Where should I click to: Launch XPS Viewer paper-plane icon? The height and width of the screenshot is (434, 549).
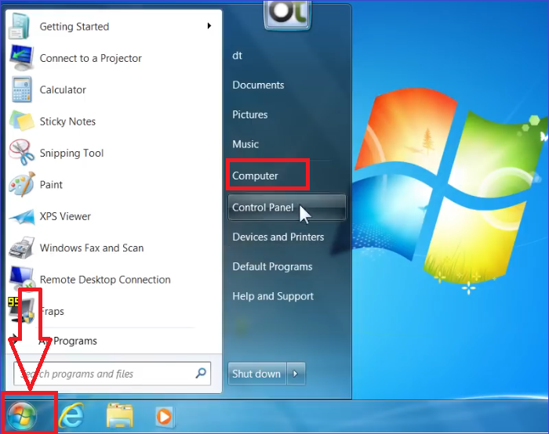[22, 216]
